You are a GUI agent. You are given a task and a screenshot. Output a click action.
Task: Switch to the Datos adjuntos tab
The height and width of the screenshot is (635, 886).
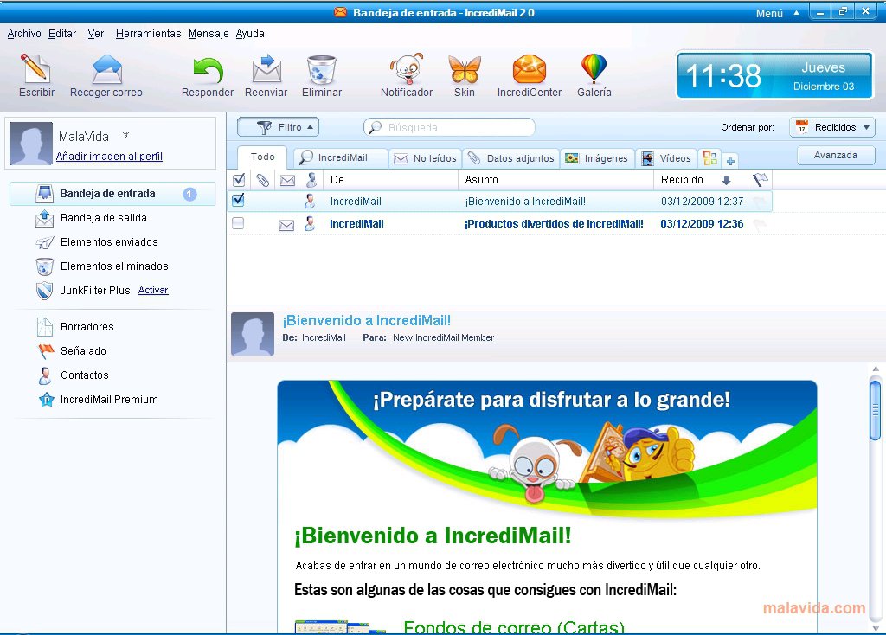click(x=511, y=159)
